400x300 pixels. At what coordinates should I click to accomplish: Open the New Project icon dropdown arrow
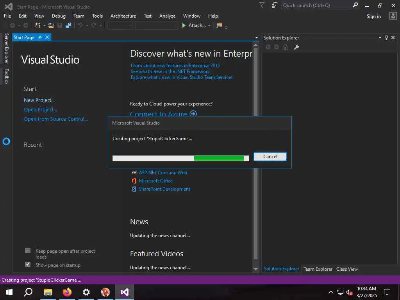click(x=45, y=25)
